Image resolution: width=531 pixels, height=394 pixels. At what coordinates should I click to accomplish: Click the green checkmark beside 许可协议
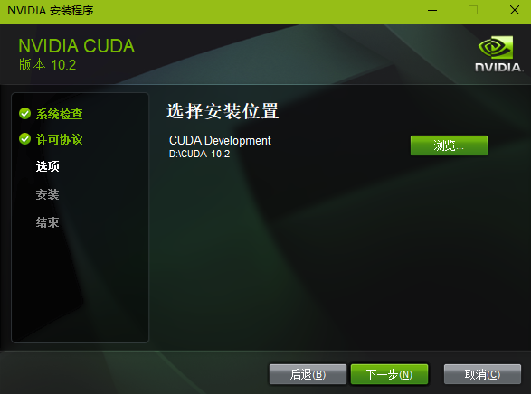24,138
